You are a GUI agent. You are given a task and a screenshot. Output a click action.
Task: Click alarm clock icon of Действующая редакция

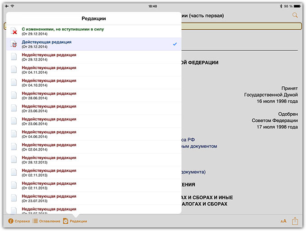point(14,44)
